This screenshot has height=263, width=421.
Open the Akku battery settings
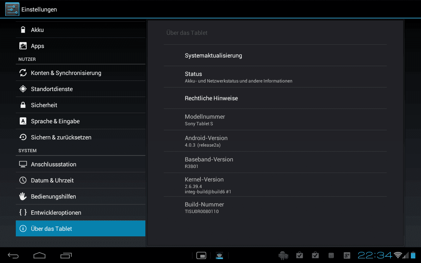click(81, 30)
